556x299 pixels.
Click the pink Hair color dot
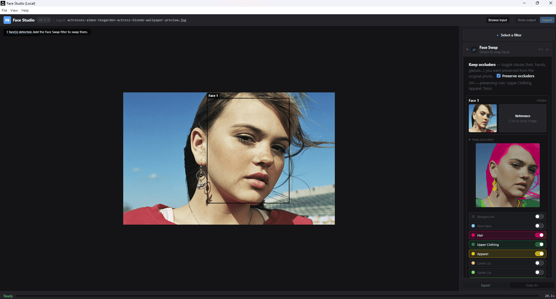473,235
